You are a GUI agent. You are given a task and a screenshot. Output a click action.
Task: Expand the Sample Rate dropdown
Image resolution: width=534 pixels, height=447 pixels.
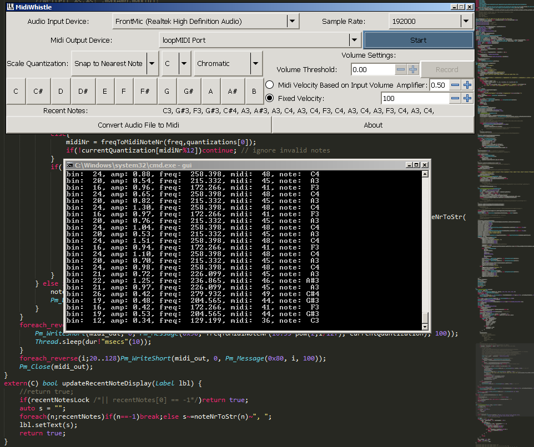pyautogui.click(x=466, y=22)
